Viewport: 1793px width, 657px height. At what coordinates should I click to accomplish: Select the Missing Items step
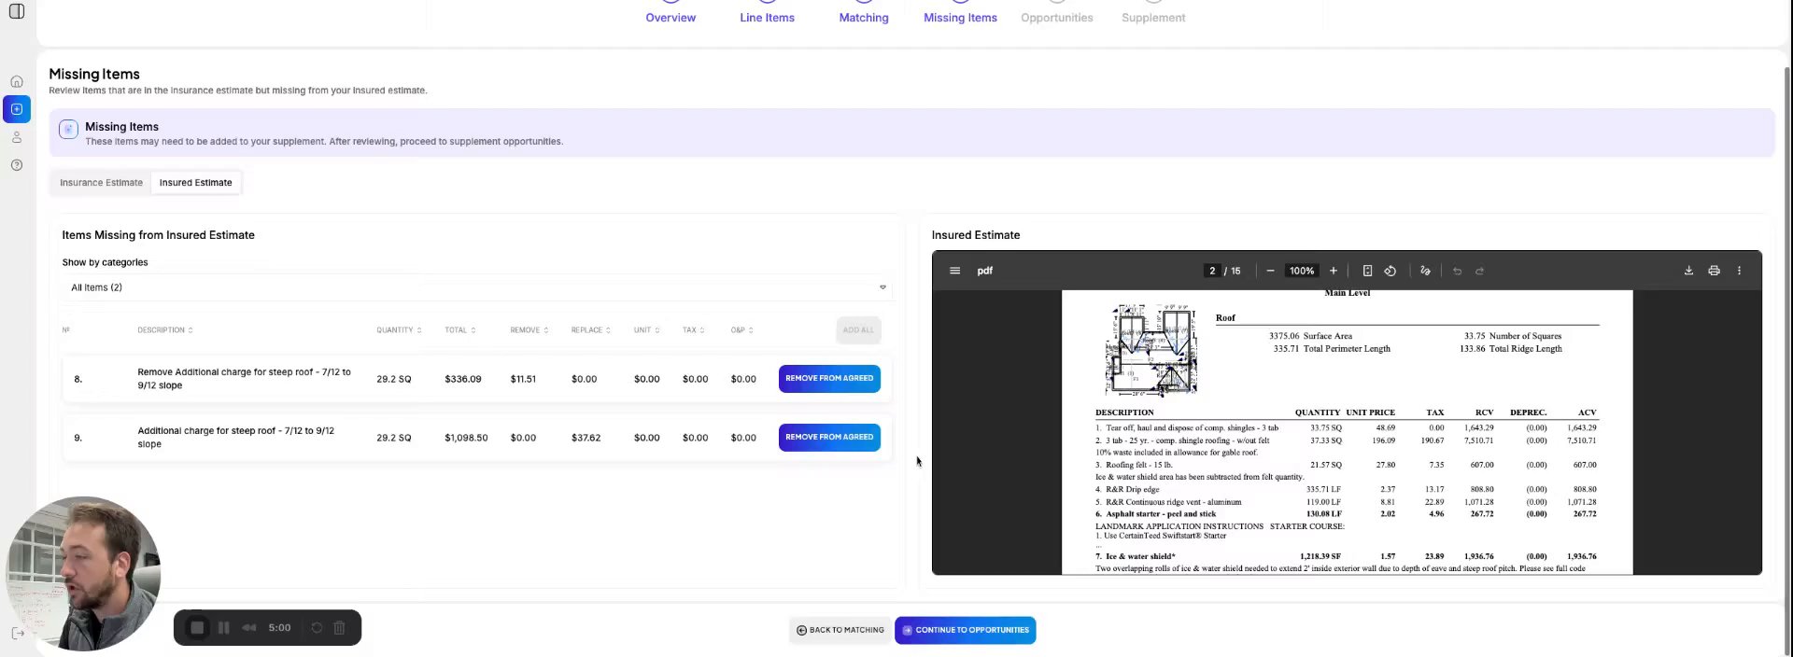point(960,18)
